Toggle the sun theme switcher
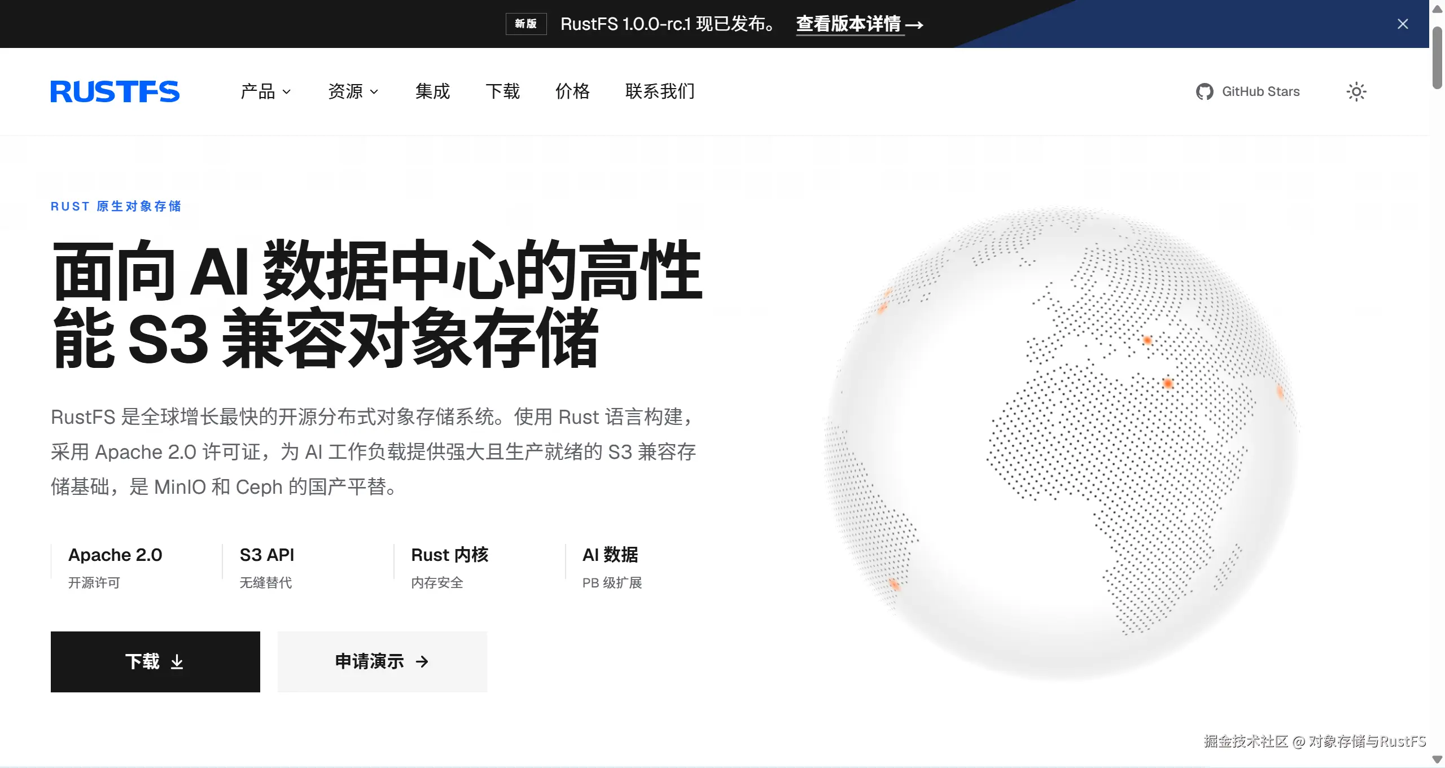The width and height of the screenshot is (1445, 768). [1356, 91]
